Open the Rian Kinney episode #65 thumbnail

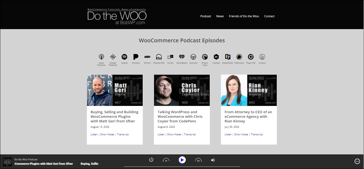point(249,90)
